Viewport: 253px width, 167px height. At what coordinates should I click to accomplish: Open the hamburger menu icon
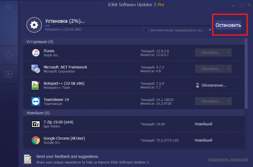[9, 7]
